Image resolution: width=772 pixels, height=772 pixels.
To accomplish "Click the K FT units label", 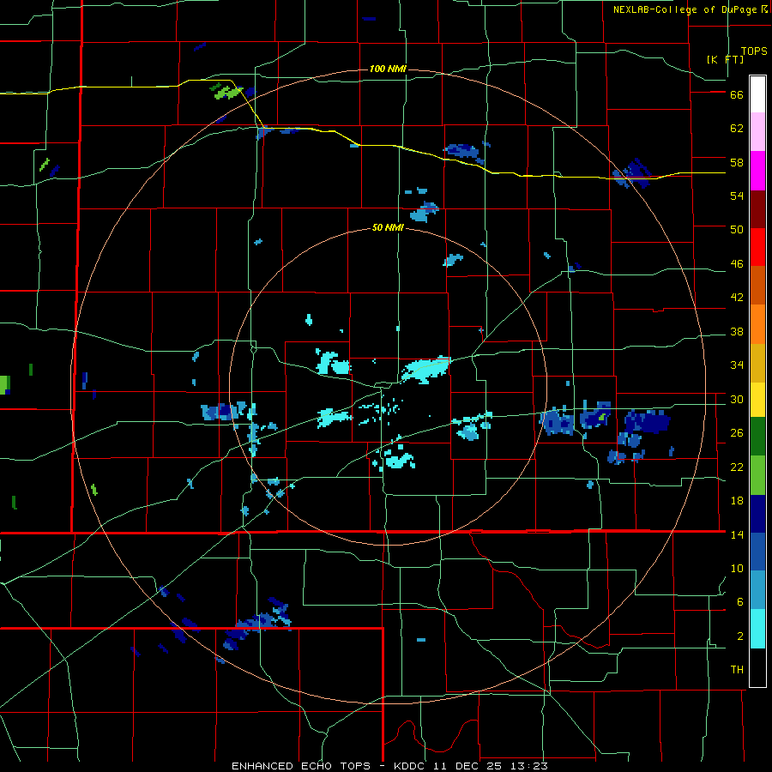I will pyautogui.click(x=725, y=59).
